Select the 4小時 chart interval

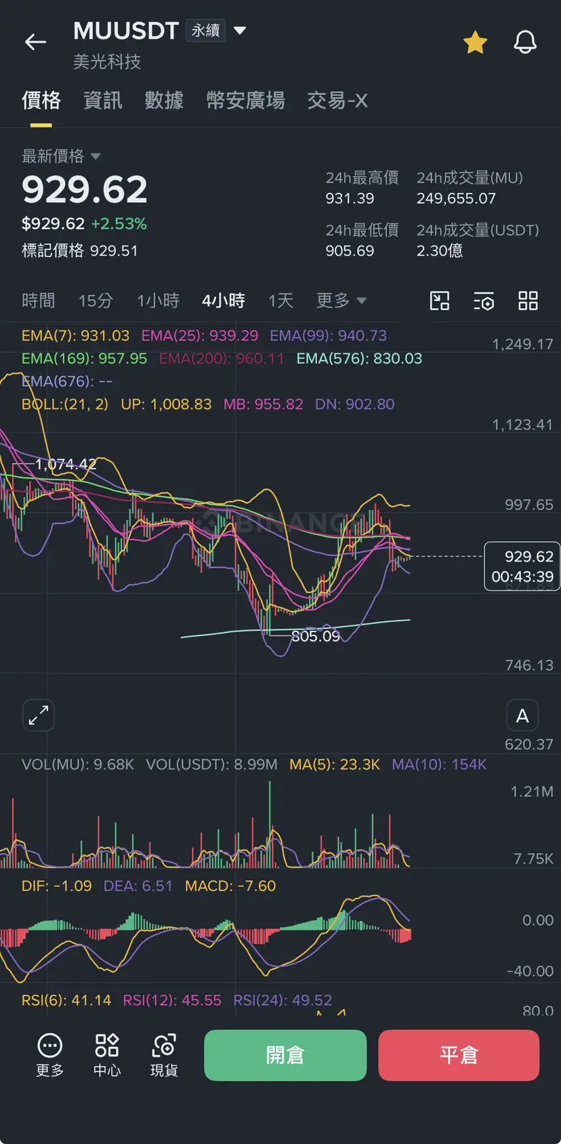[224, 300]
